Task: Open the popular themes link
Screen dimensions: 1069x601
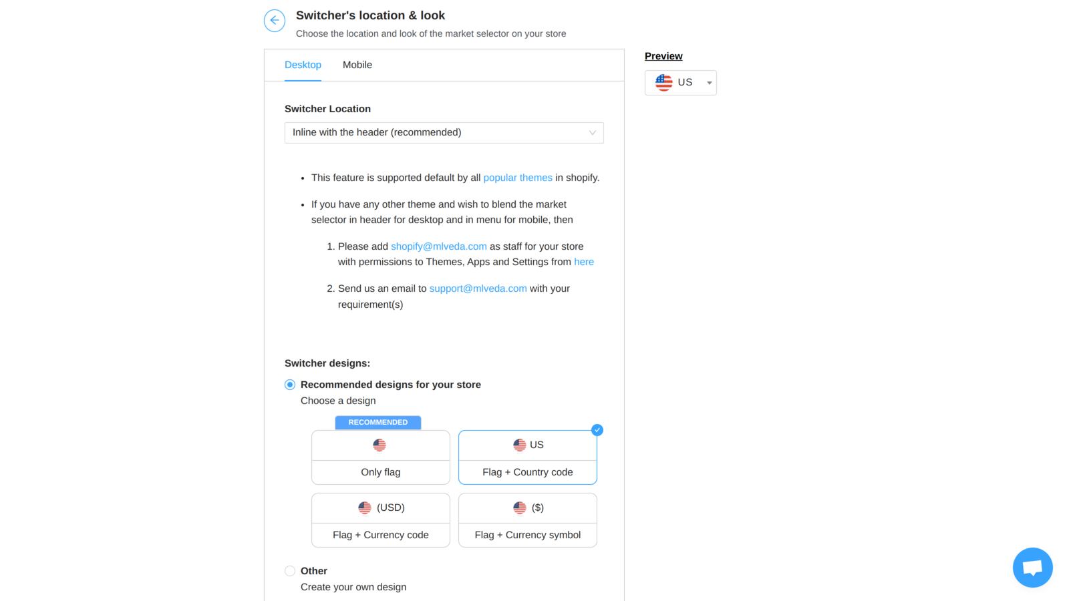Action: click(518, 178)
